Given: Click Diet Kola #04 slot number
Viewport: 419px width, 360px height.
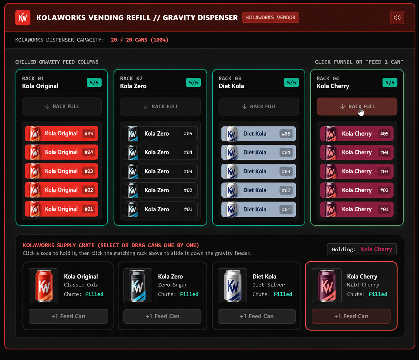Looking at the screenshot, I should (x=286, y=153).
